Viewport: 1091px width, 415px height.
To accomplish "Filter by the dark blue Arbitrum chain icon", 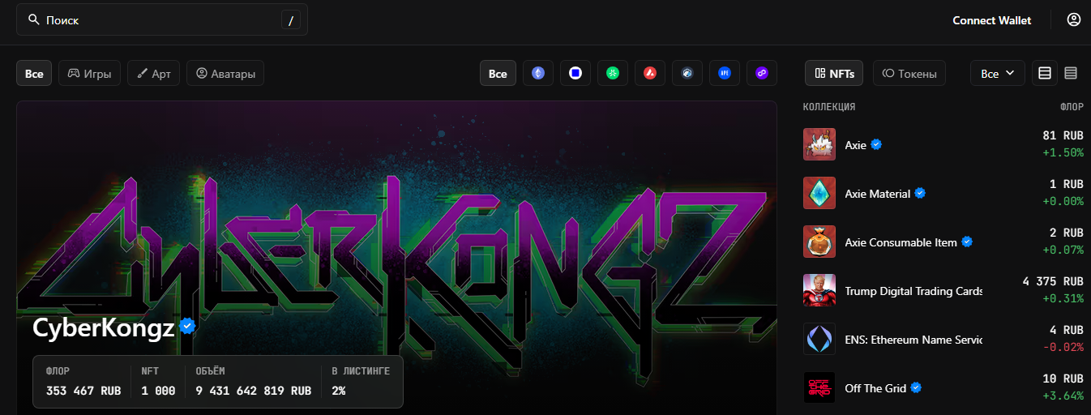I will [x=687, y=73].
